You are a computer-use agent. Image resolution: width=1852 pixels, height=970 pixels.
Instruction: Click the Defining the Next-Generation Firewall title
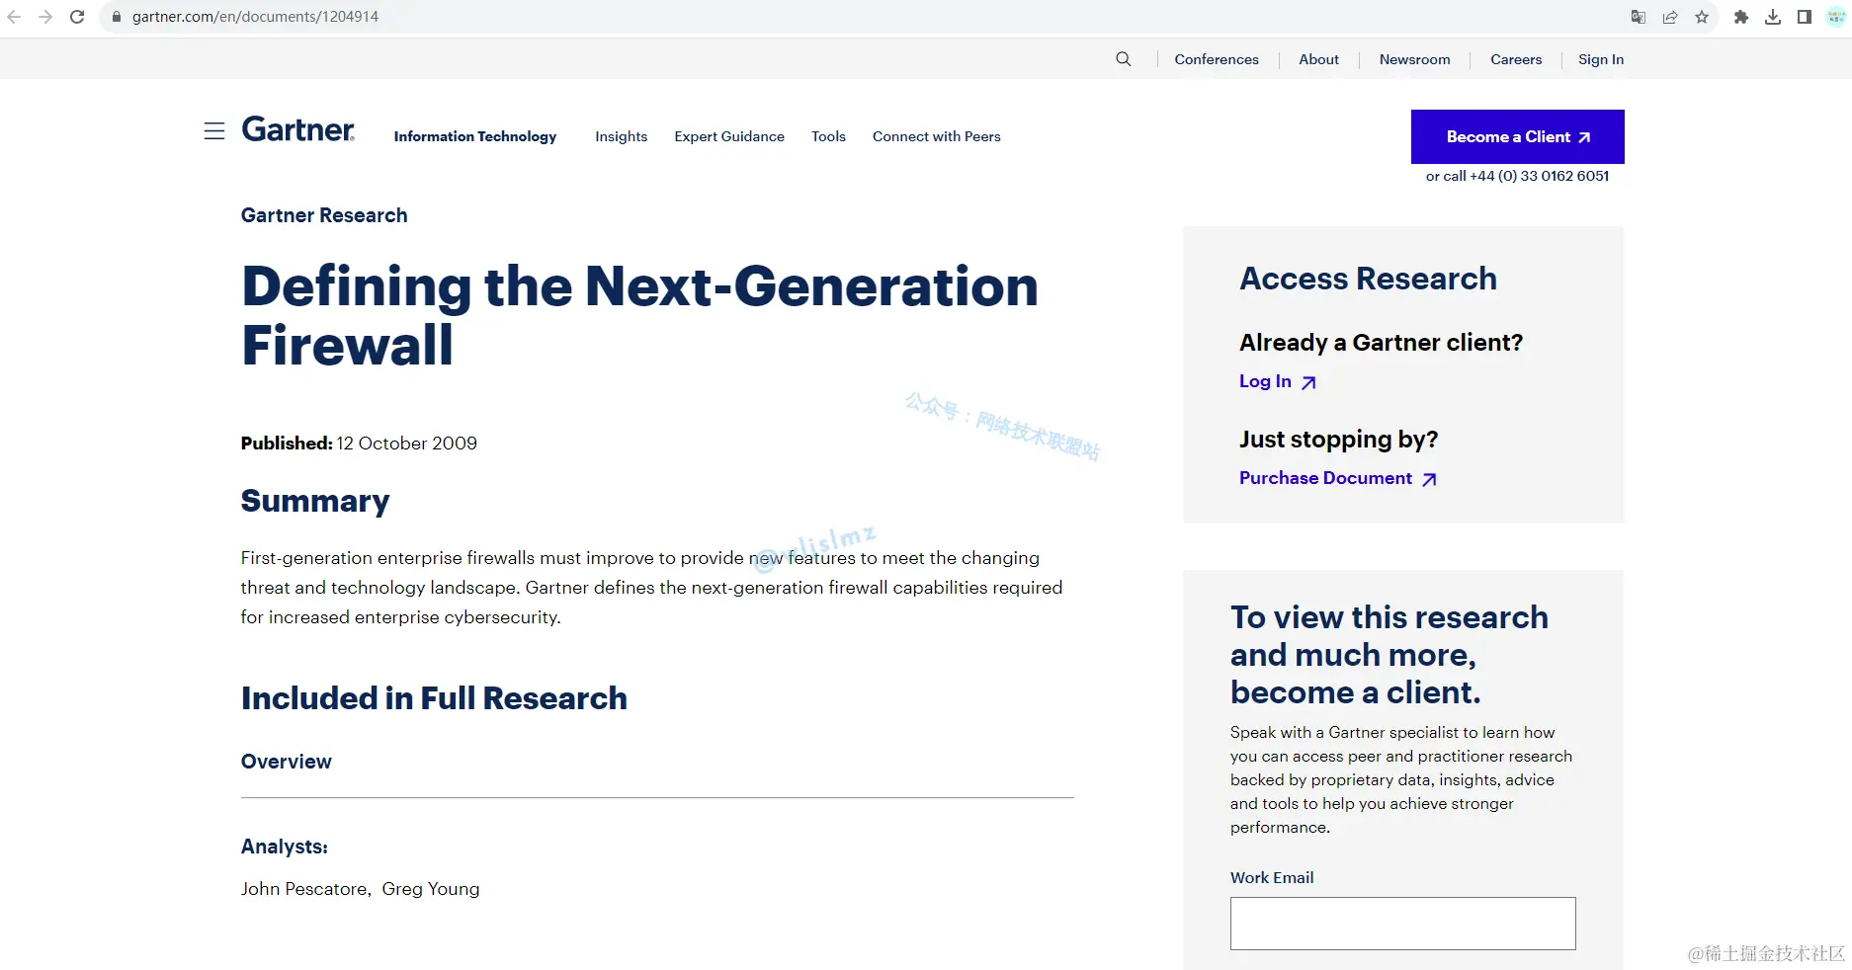coord(639,315)
